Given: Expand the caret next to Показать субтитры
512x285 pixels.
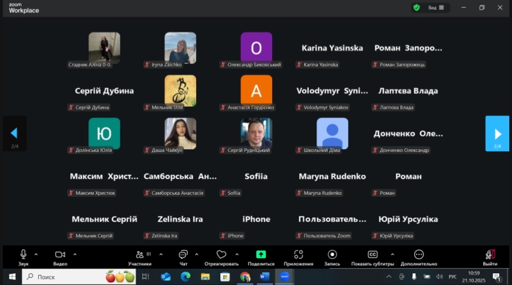Looking at the screenshot, I should 392,254.
